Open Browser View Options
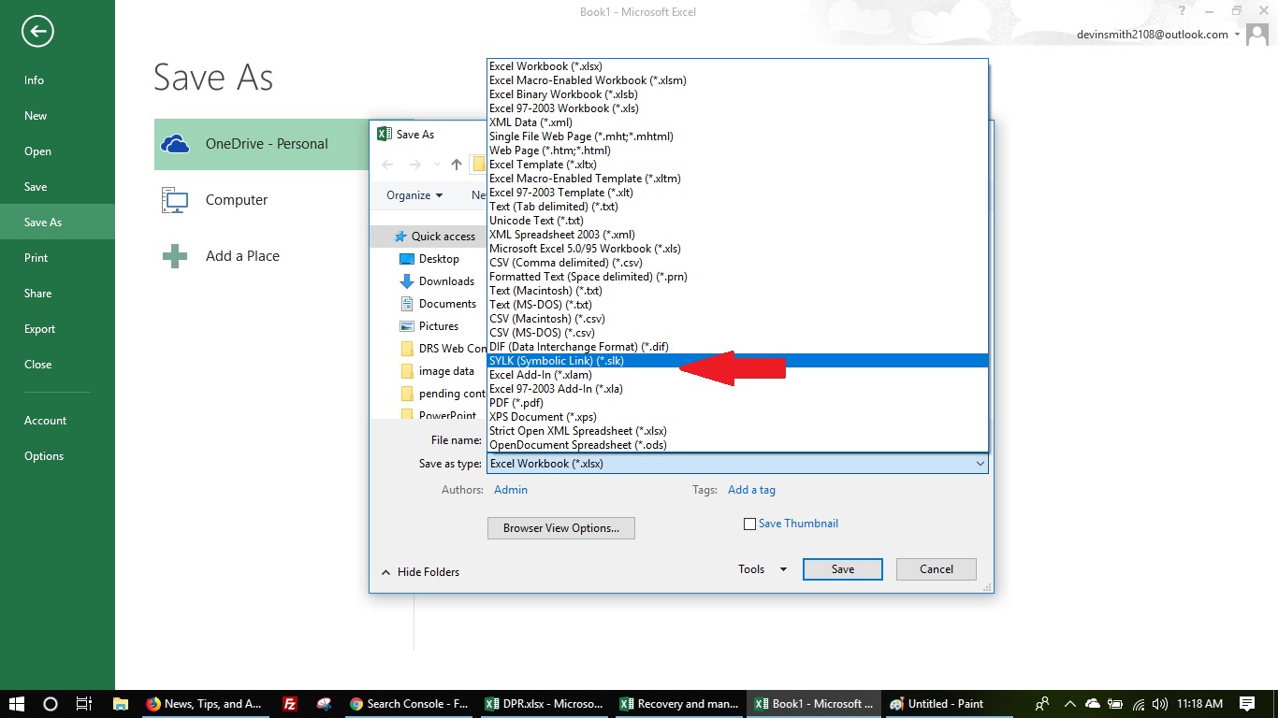 560,528
